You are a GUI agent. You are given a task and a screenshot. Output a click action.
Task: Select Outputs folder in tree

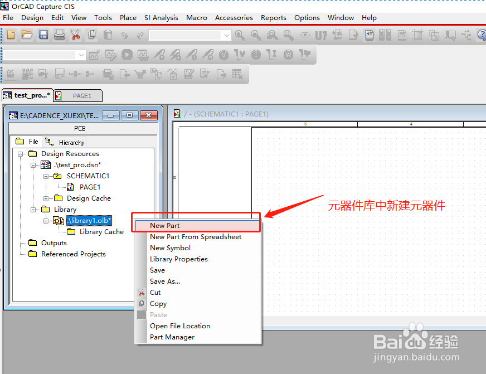coord(54,243)
